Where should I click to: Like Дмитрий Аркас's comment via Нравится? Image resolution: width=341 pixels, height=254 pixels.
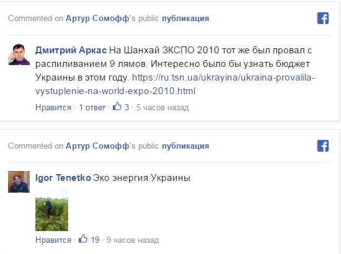[x=53, y=108]
